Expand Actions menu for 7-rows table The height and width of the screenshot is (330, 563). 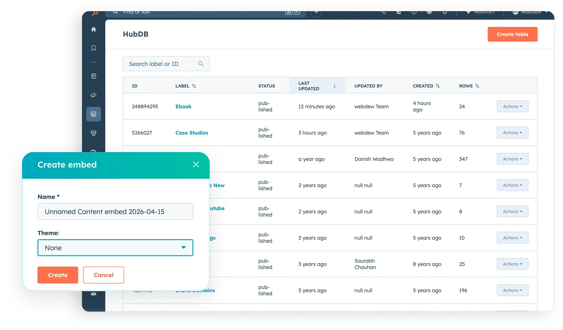click(512, 185)
